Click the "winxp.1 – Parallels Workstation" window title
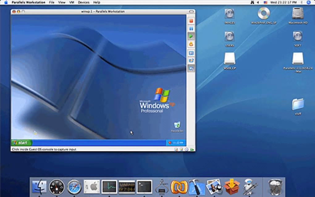315x197 pixels. 103,11
